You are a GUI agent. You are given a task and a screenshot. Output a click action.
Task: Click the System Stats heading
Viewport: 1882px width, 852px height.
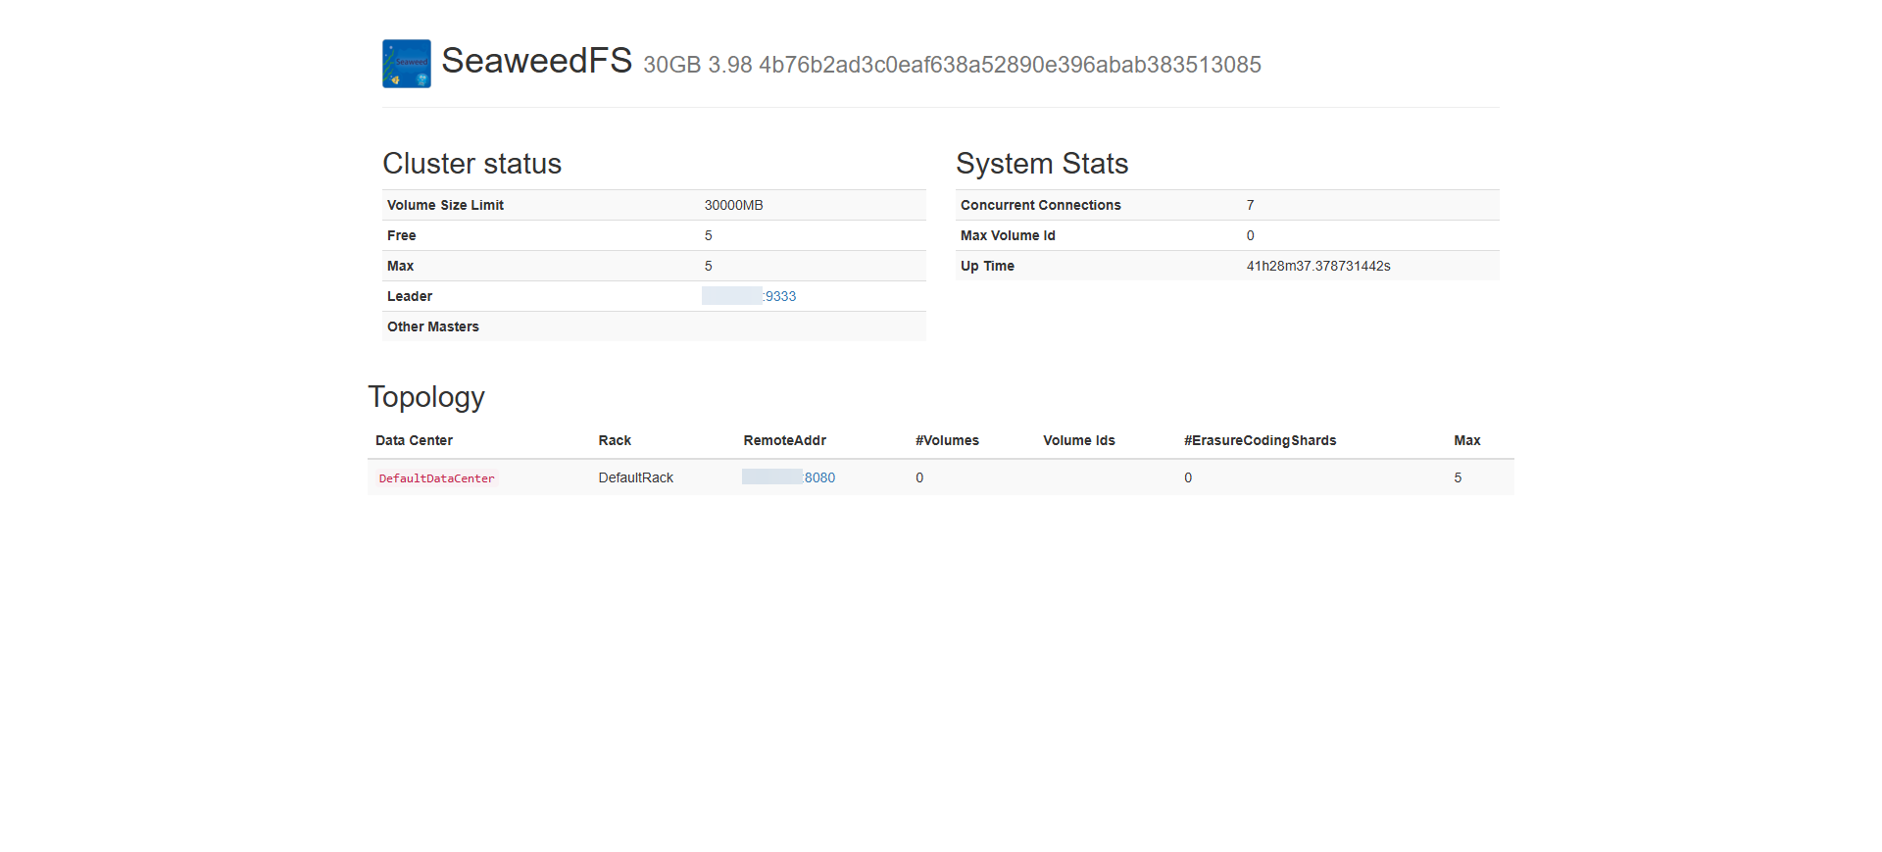tap(1042, 164)
